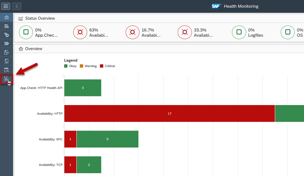Image resolution: width=304 pixels, height=176 pixels.
Task: Select the green Availability RFC bar 5
Action: coord(108,139)
